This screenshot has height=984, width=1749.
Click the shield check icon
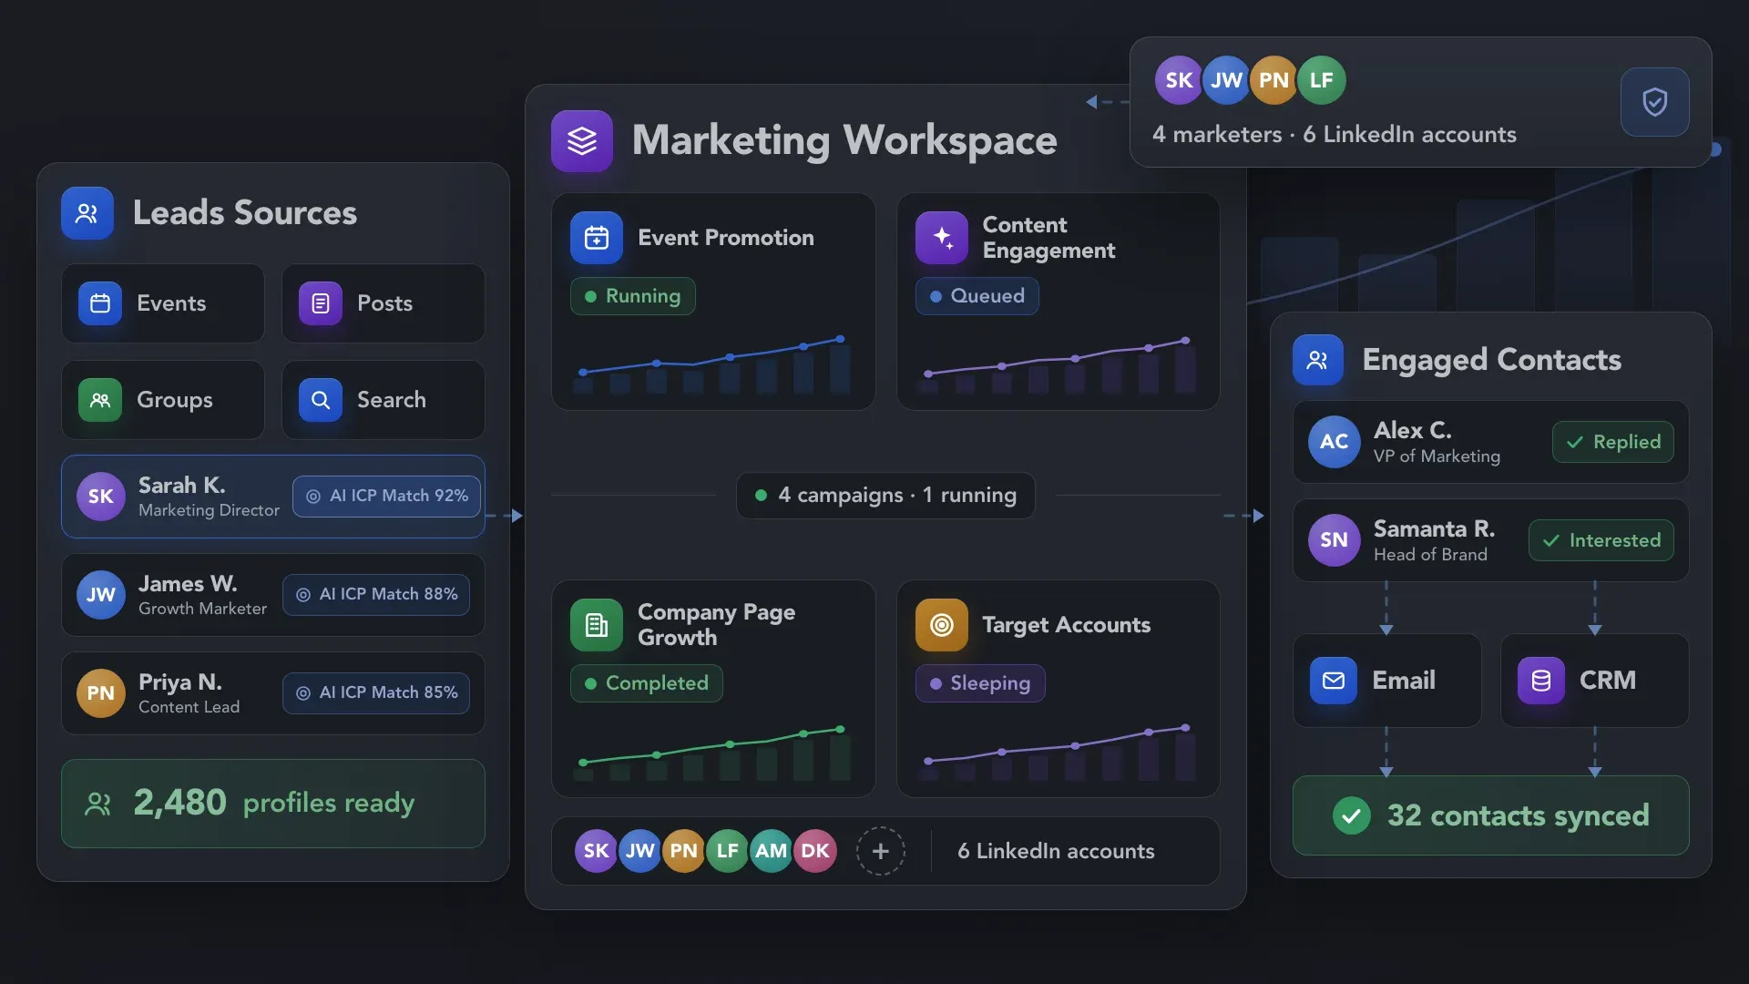1655,102
